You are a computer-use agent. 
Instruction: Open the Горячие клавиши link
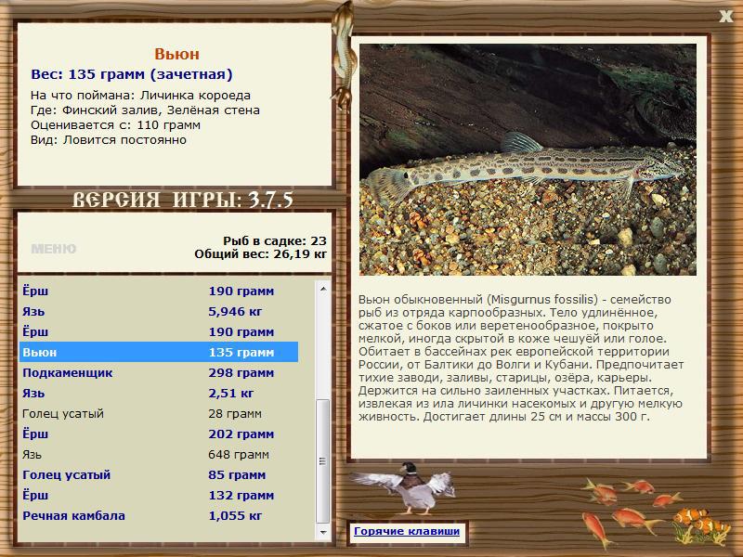click(407, 531)
